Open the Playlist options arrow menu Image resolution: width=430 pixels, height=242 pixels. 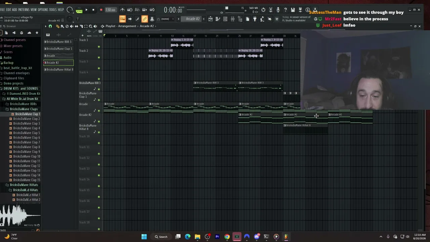point(46,26)
